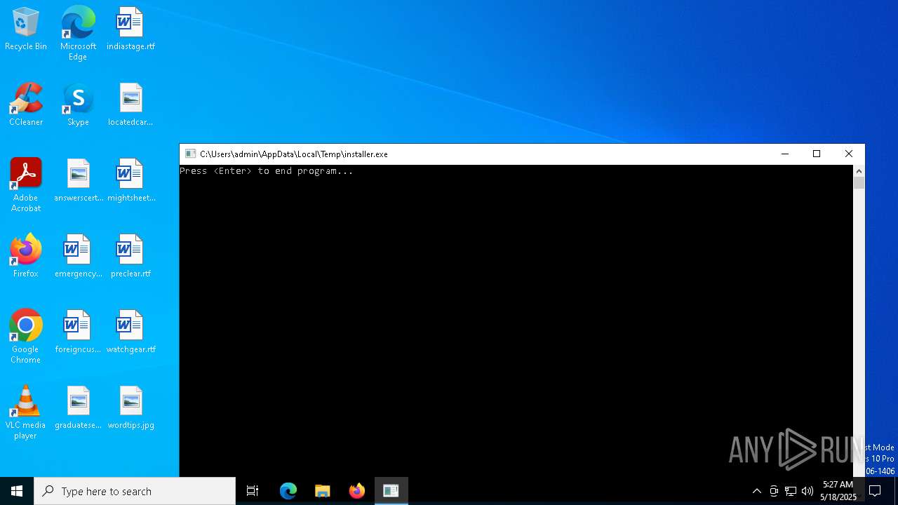898x505 pixels.
Task: Open the installer.exe console system menu icon
Action: 190,154
